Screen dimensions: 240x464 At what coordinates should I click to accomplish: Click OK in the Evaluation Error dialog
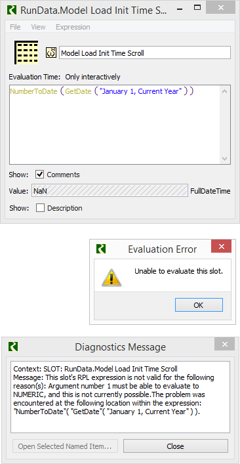pyautogui.click(x=199, y=305)
